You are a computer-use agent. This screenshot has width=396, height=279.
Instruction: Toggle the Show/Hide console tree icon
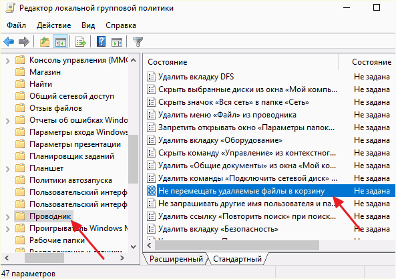[61, 41]
